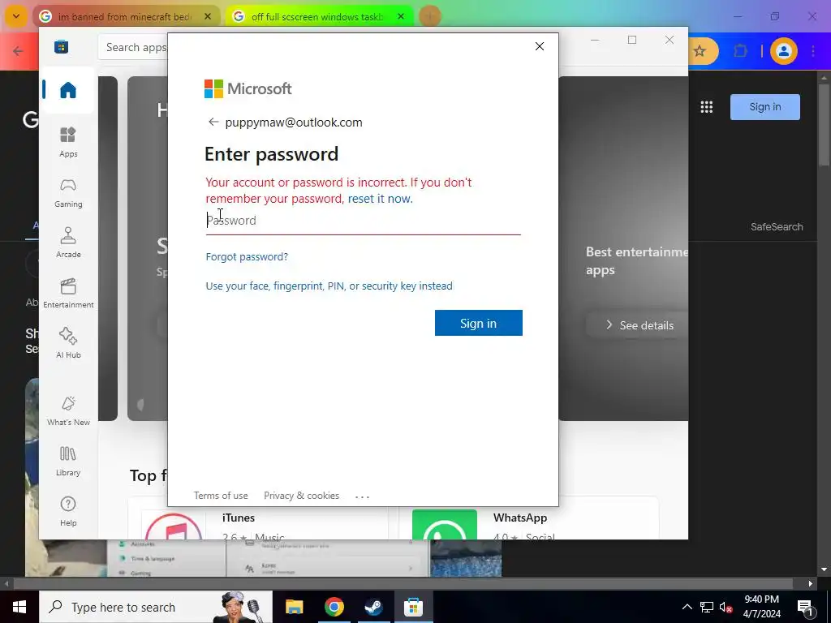
Task: Open Chrome extensions puzzle icon
Action: (x=740, y=51)
